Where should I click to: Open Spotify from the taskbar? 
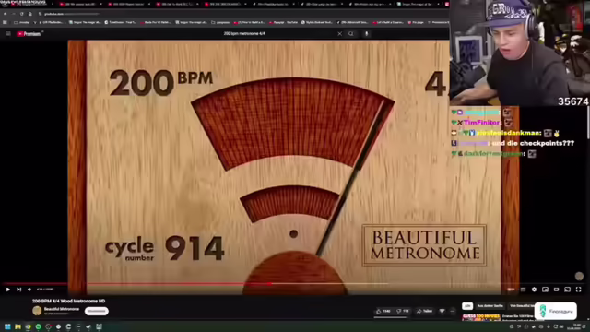tap(38, 326)
